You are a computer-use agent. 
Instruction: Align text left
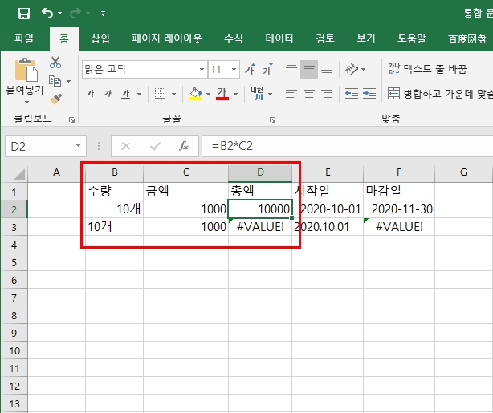[x=291, y=94]
